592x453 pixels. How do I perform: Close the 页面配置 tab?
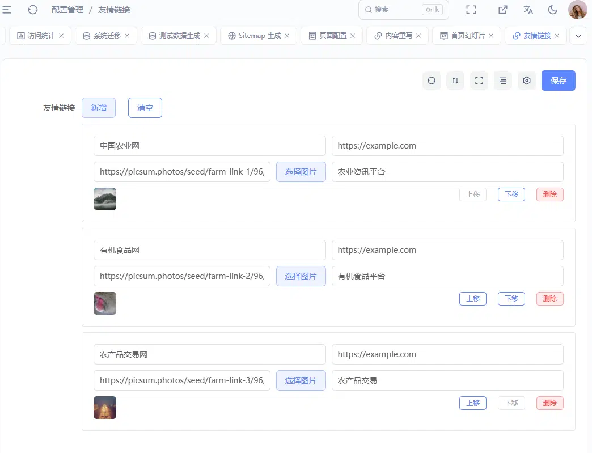[x=353, y=36]
